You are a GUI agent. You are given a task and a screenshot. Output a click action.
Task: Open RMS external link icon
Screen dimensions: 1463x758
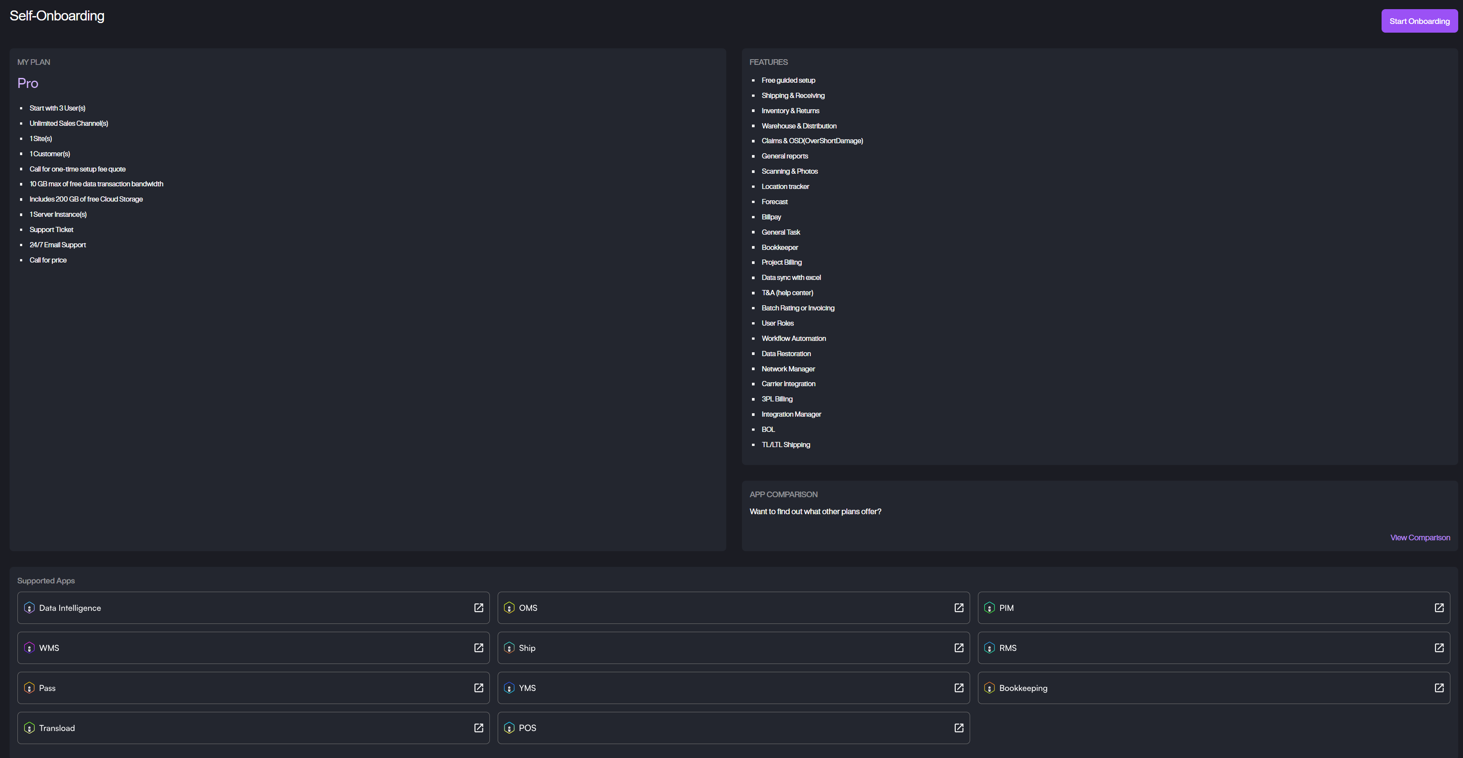tap(1439, 648)
